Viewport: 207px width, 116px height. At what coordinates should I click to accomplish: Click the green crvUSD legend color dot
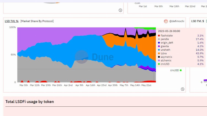coord(181,70)
